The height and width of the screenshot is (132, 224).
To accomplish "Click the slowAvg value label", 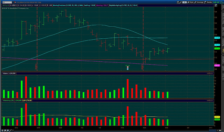I will tap(102, 6).
